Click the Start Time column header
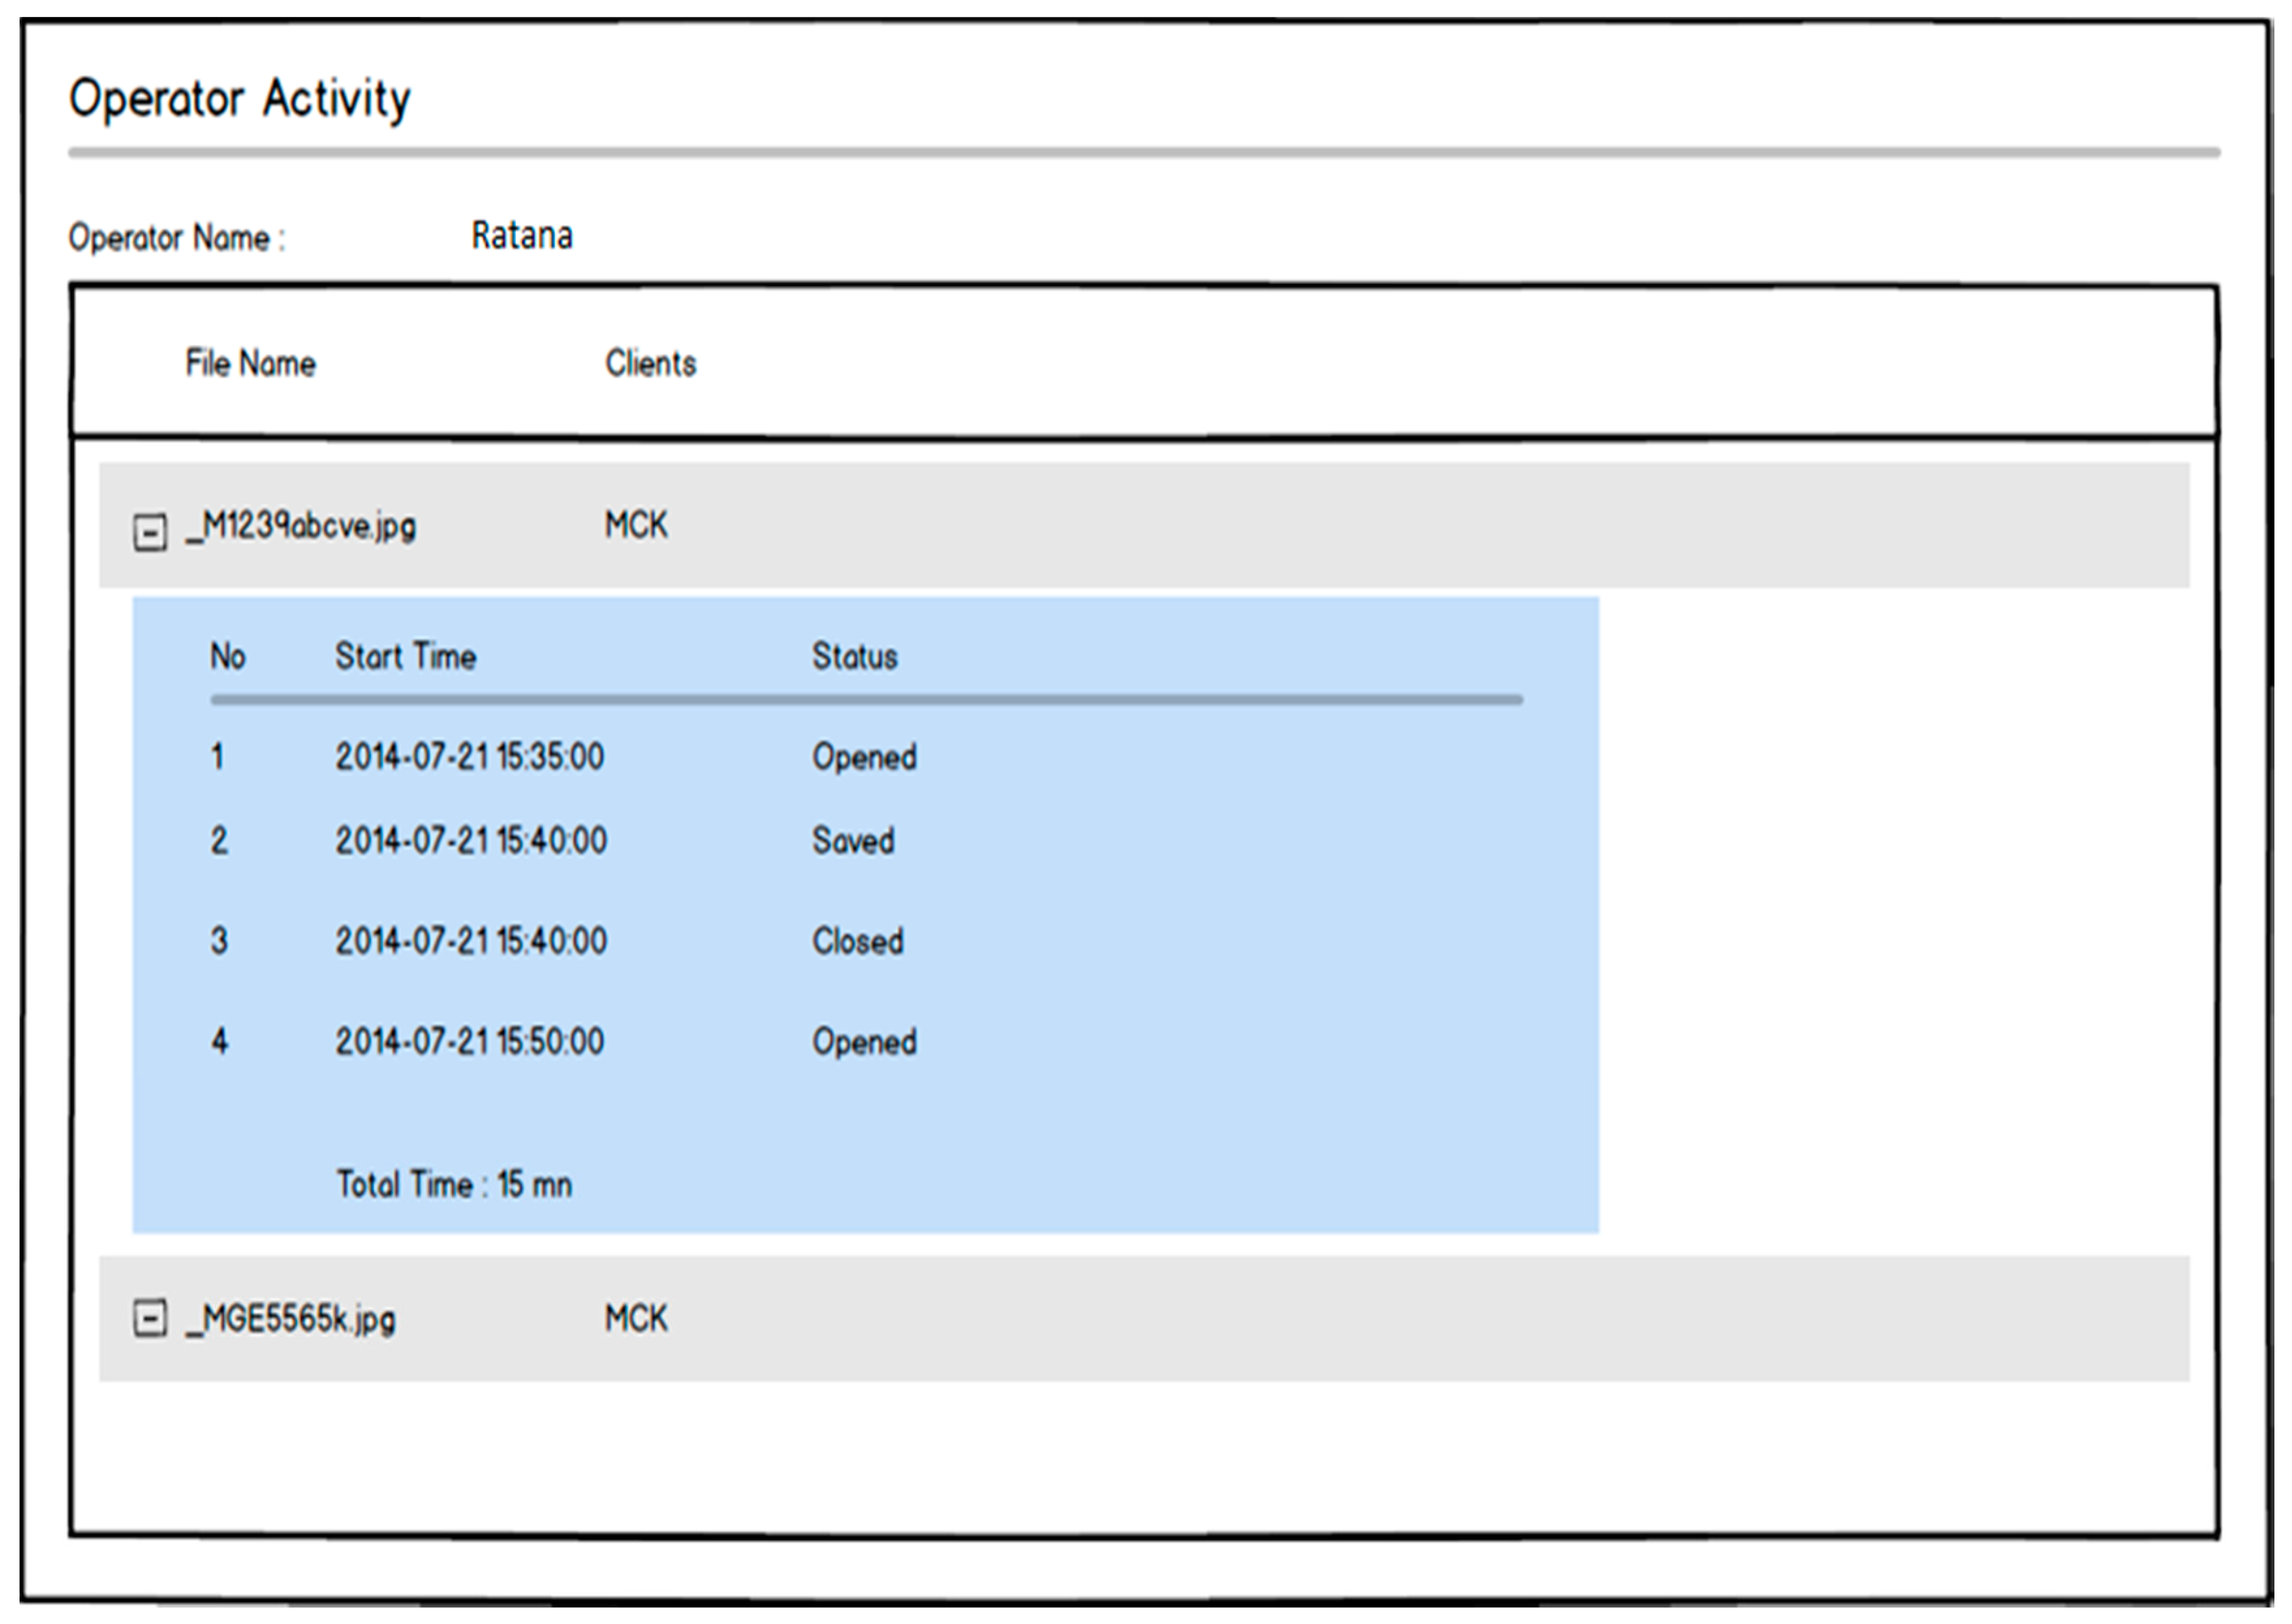The image size is (2292, 1624). tap(405, 657)
